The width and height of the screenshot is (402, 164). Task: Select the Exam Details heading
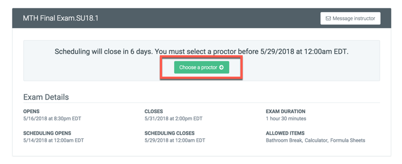(x=46, y=97)
